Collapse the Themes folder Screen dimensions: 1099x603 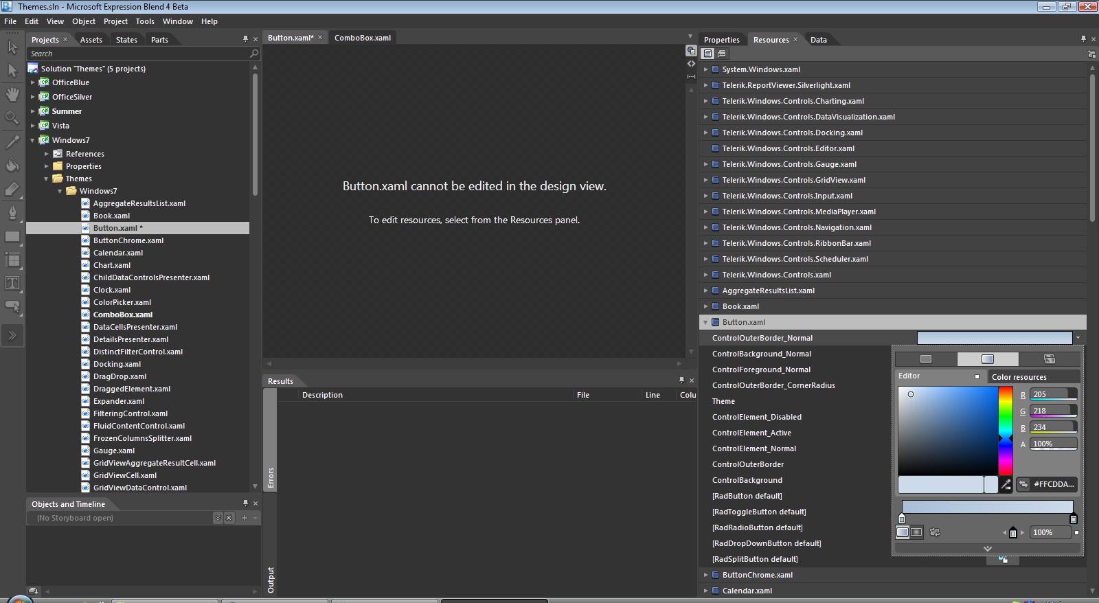[47, 179]
